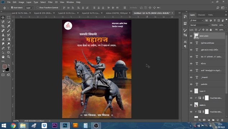
Task: Delete layer with trash icon
Action: 222,120
